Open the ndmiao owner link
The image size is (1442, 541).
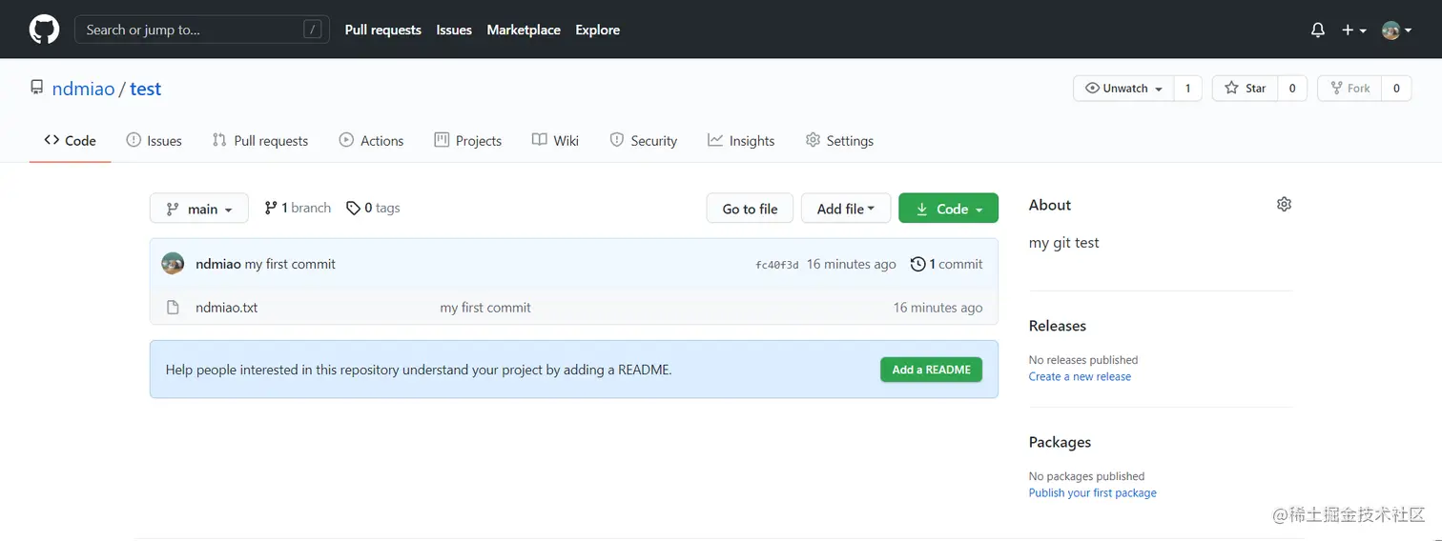tap(83, 89)
